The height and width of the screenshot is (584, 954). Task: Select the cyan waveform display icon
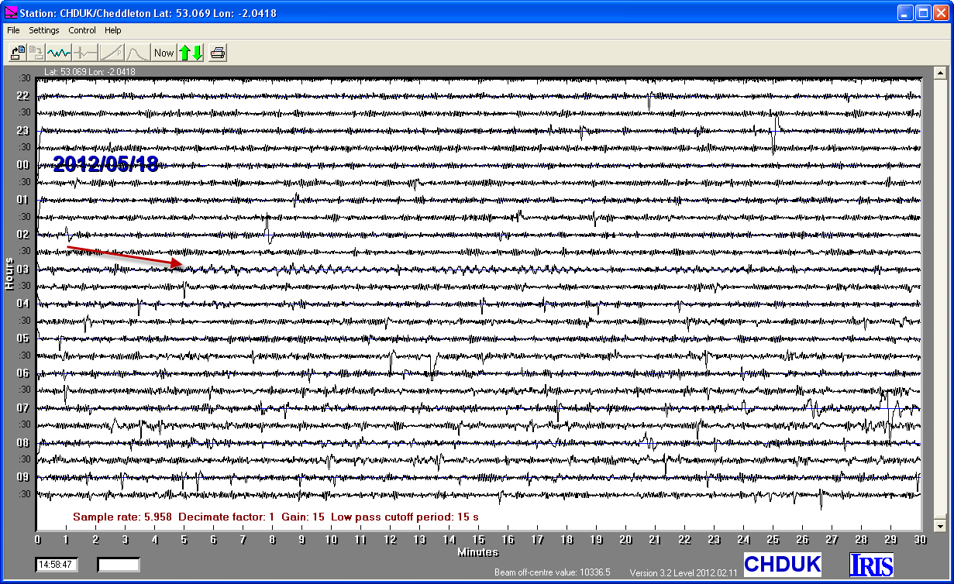pos(59,53)
